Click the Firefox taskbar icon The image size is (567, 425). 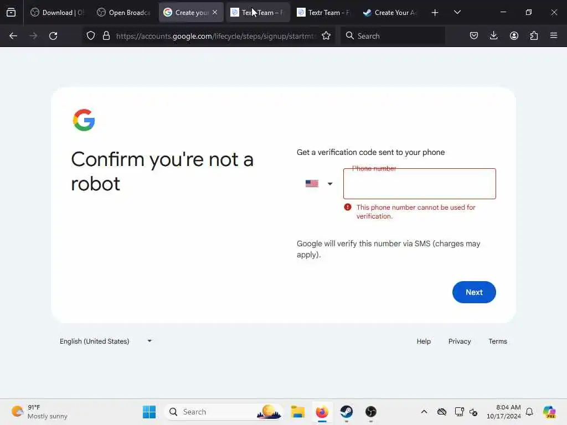[322, 412]
